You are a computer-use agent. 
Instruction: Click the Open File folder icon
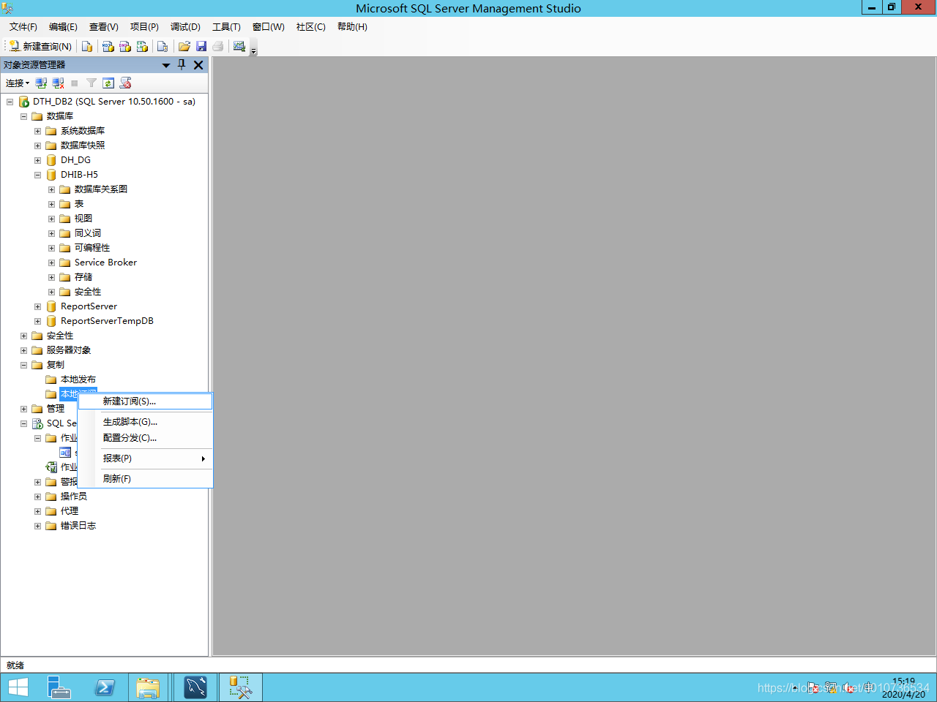(184, 46)
